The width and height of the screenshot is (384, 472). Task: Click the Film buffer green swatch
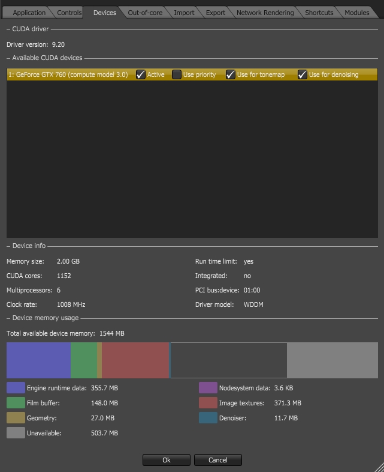16,403
